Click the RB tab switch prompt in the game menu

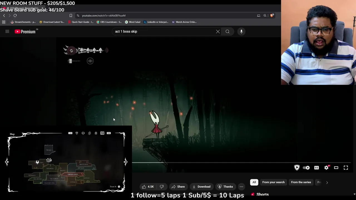pyautogui.click(x=109, y=133)
